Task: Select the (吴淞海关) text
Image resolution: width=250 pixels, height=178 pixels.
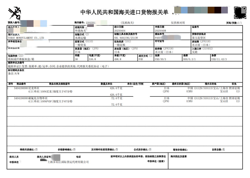Action: click(x=127, y=23)
